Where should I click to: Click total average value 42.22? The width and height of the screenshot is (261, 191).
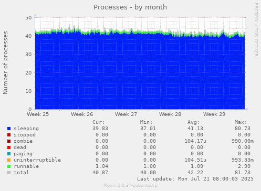click(195, 173)
